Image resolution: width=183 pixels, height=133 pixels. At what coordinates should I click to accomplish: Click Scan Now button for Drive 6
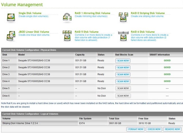pos(123,96)
